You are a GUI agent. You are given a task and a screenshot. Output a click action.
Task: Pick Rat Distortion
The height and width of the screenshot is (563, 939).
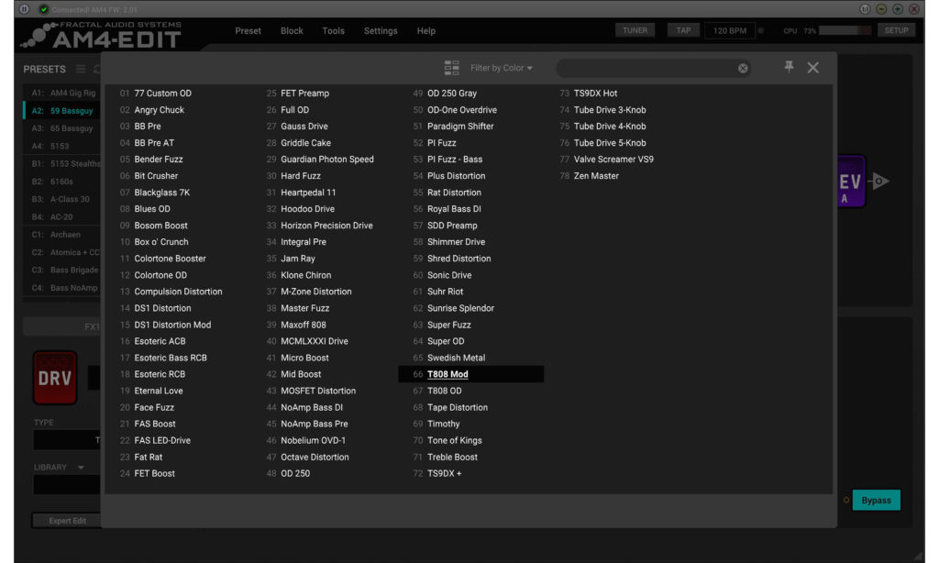tap(454, 193)
